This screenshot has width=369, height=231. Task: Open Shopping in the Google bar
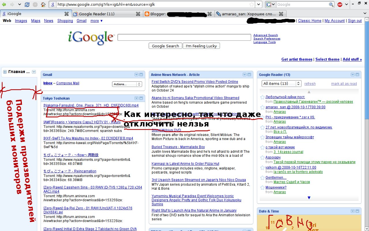point(65,21)
